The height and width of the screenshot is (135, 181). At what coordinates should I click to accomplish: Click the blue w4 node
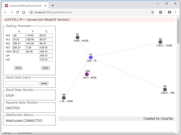90,58
